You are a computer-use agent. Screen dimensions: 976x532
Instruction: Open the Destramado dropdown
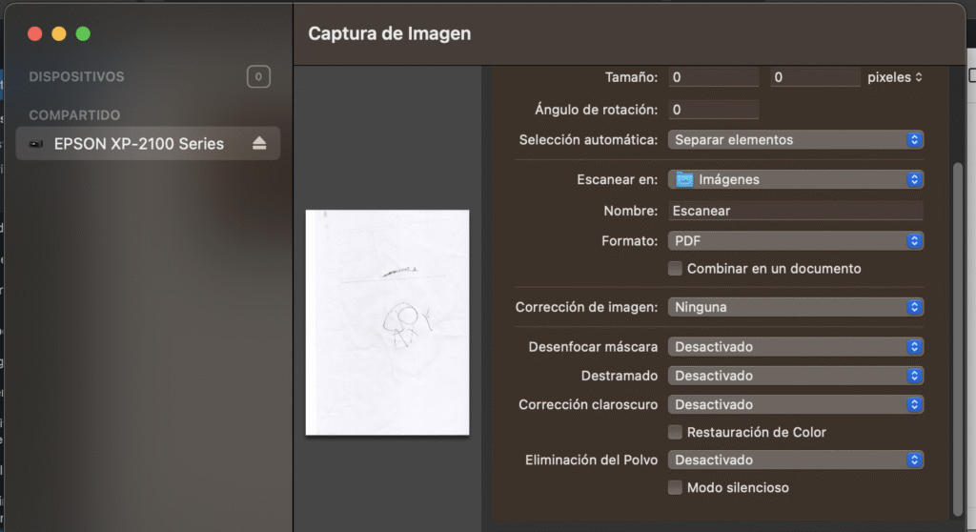795,376
